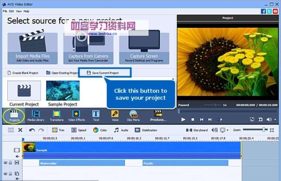Image resolution: width=281 pixels, height=181 pixels.
Task: Undo the last action
Action: point(32,130)
